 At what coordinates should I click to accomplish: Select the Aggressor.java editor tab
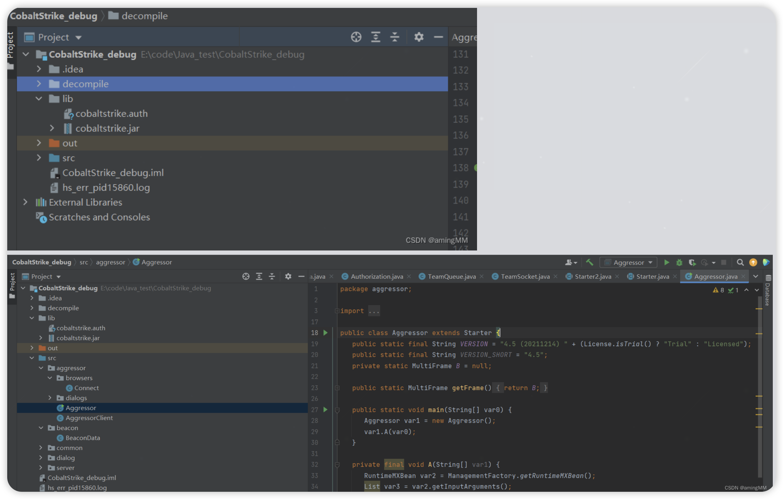[x=715, y=276]
